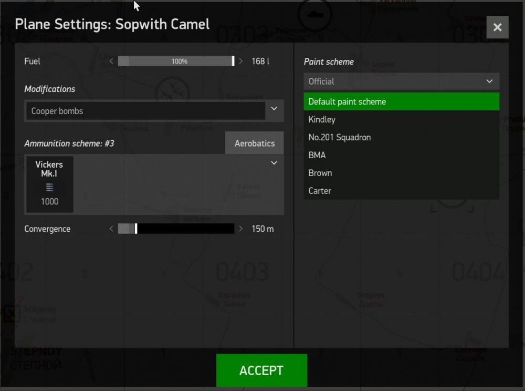Screen dimensions: 525x391
Task: Open the Vickers Mk.I weapon options dropdown
Action: coord(274,163)
